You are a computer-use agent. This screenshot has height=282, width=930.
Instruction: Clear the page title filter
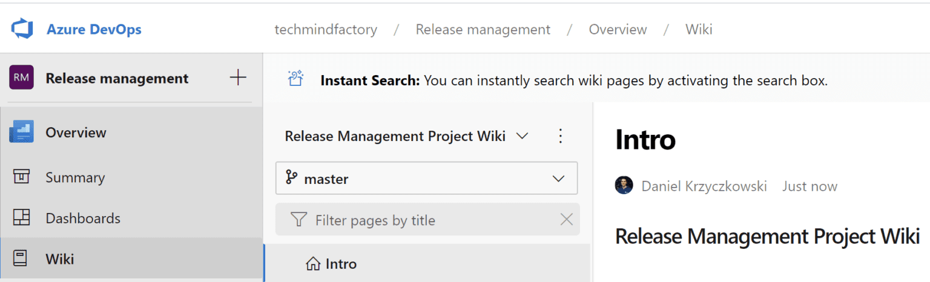(x=566, y=220)
